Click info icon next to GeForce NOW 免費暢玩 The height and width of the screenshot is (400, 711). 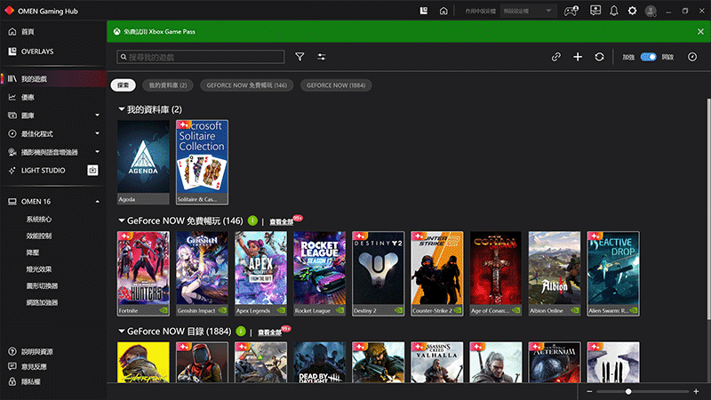tap(252, 220)
